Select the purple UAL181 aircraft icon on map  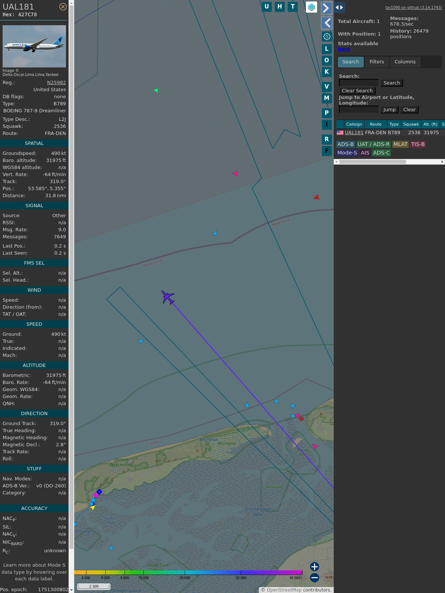point(168,297)
